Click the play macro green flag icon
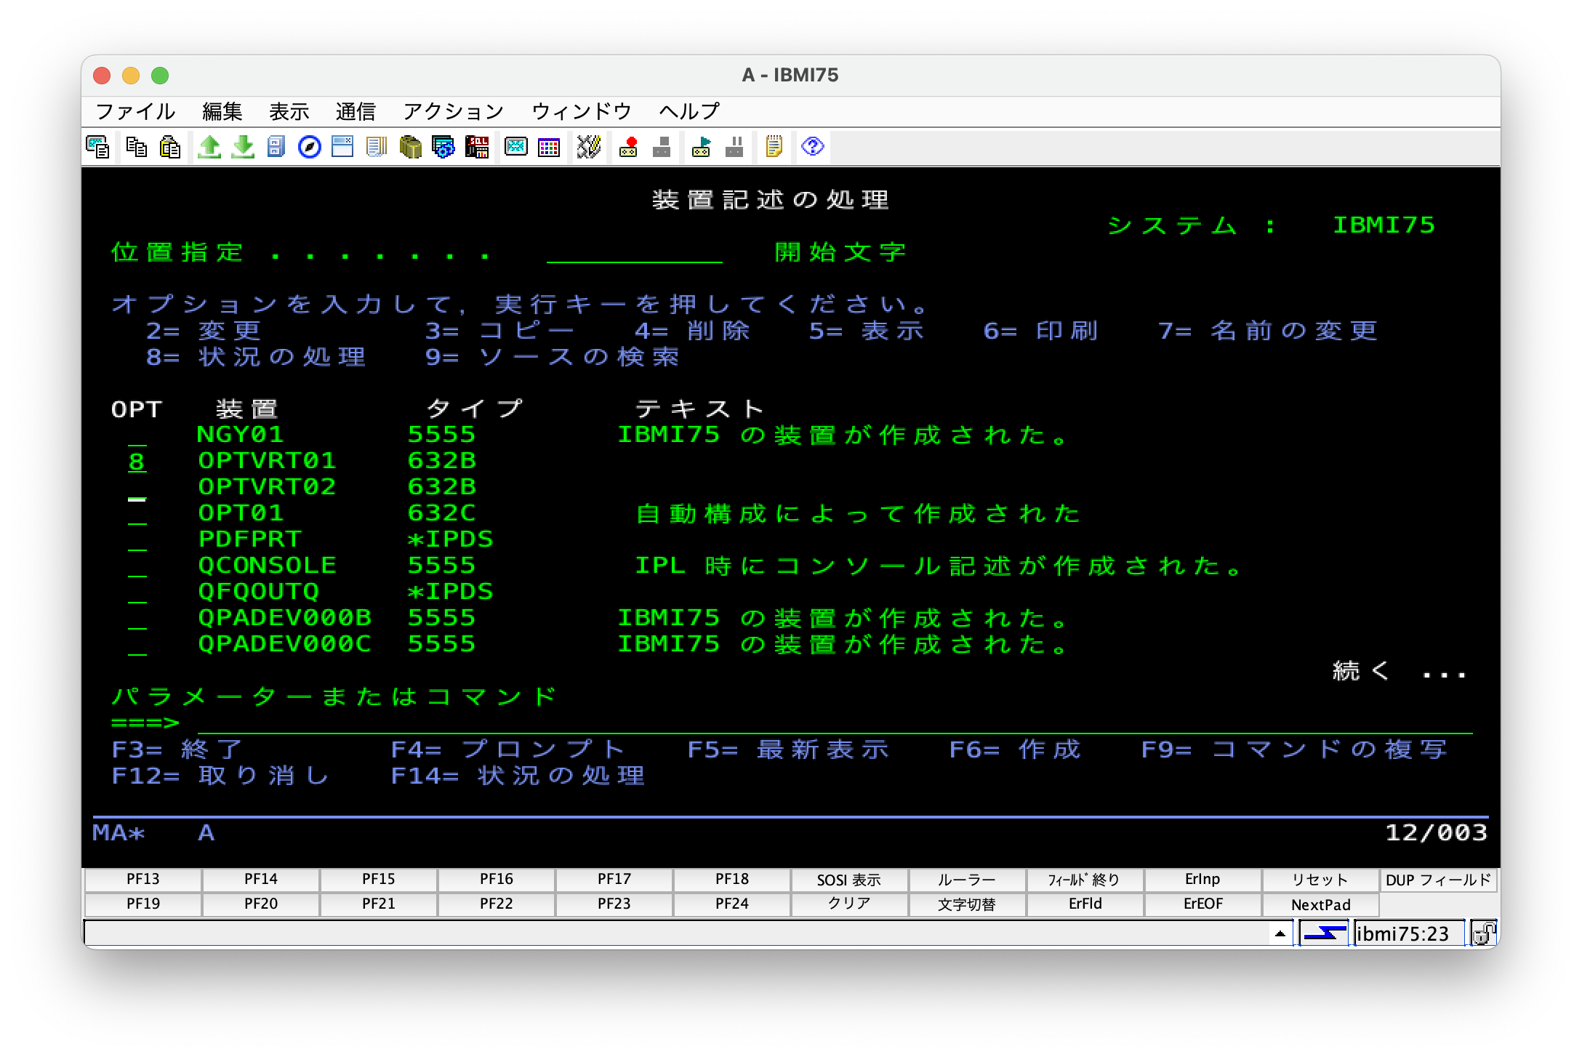1582x1057 pixels. [701, 147]
